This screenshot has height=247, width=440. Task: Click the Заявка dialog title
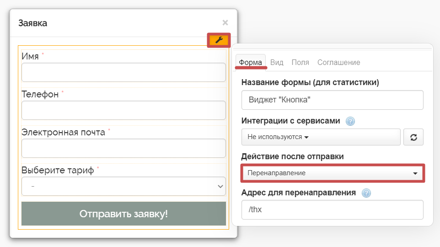click(x=33, y=23)
